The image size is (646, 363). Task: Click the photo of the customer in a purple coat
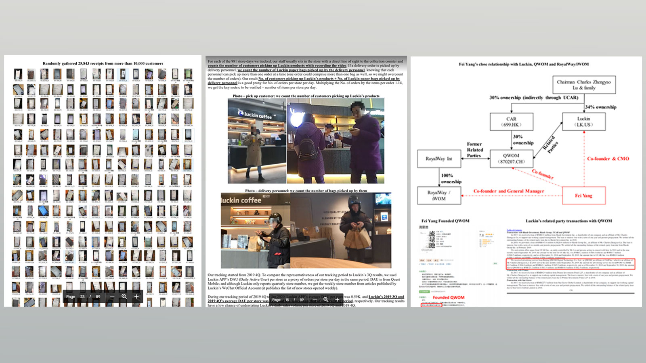[x=336, y=141]
